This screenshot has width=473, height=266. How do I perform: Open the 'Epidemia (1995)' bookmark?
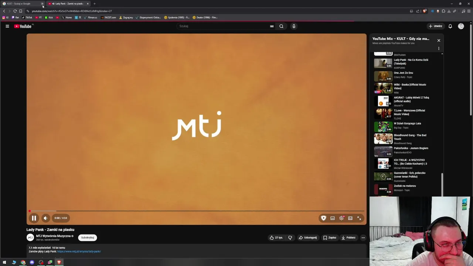[x=177, y=17]
